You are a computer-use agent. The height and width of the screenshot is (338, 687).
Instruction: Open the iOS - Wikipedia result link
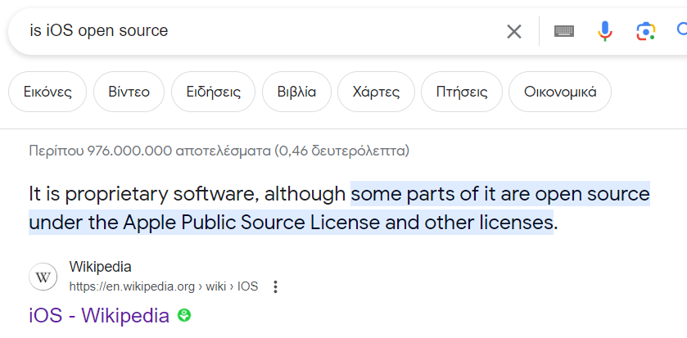pos(99,315)
